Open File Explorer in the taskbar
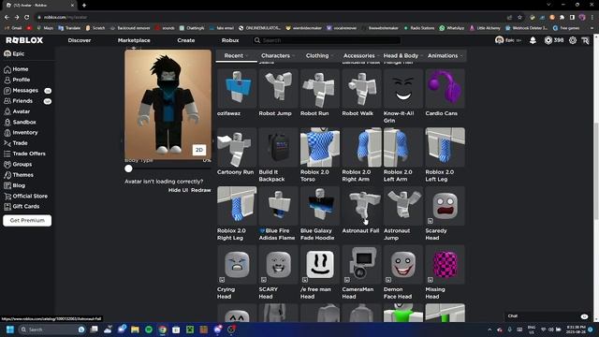This screenshot has width=599, height=337. point(135,330)
